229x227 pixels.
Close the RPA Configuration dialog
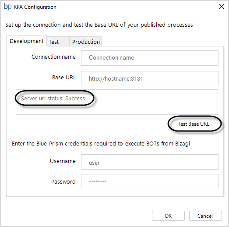tap(222, 7)
